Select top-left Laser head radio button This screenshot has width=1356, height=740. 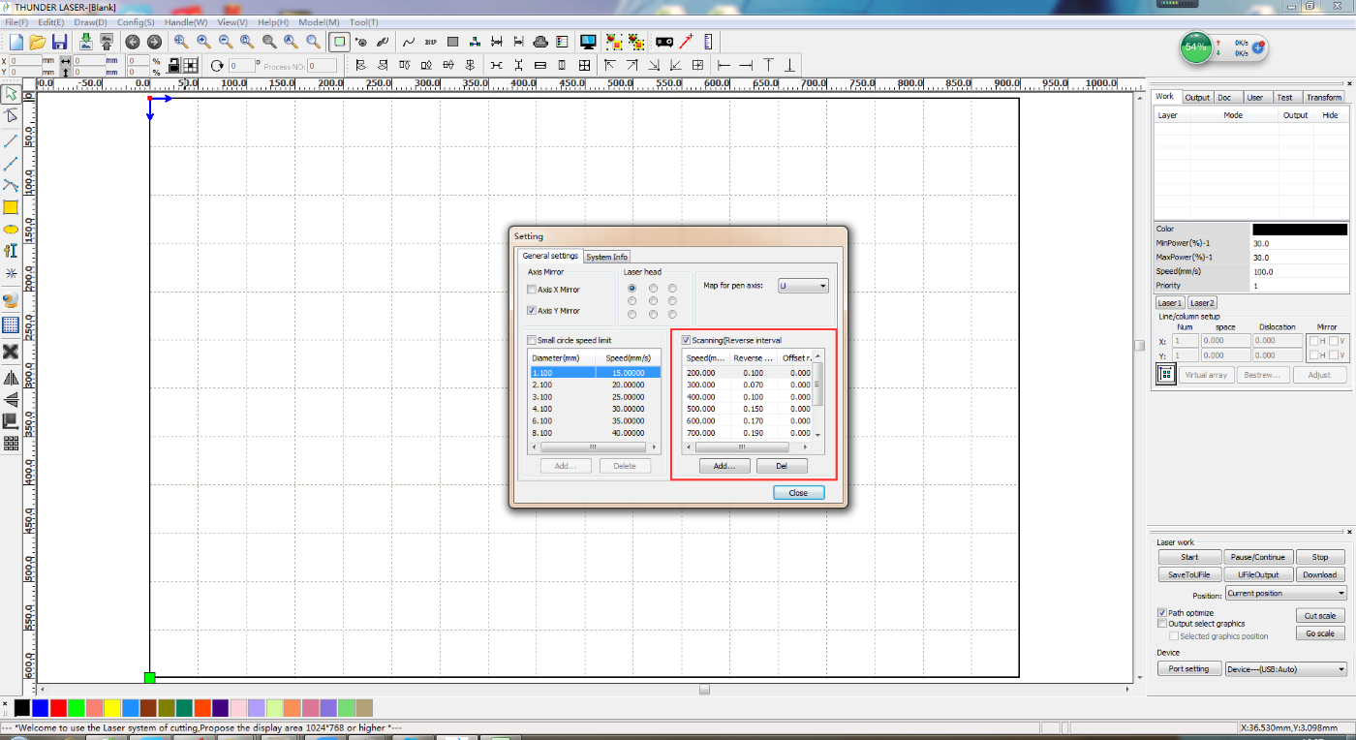click(x=632, y=288)
